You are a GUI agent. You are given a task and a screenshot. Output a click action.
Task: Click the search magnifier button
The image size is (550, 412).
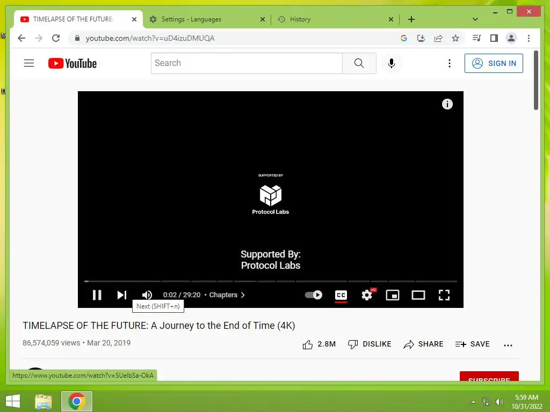coord(359,63)
